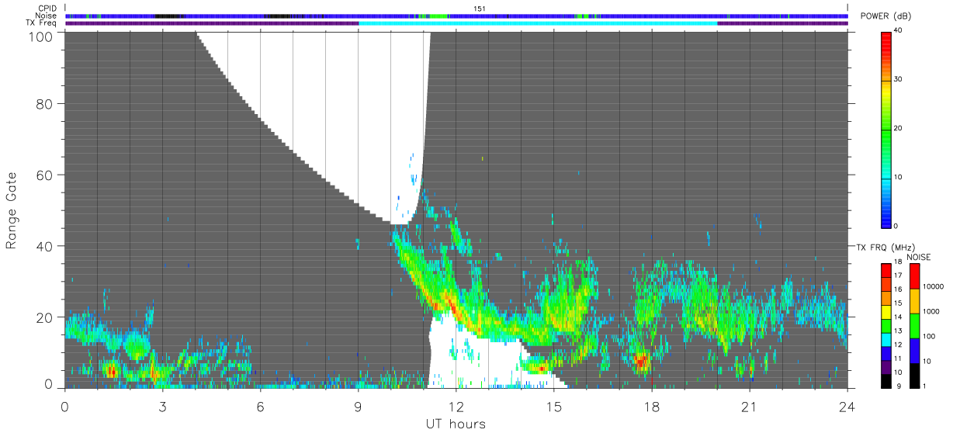Viewport: 953px width, 440px height.
Task: Click the 20 tick on the POWER colorbar
Action: [x=898, y=129]
